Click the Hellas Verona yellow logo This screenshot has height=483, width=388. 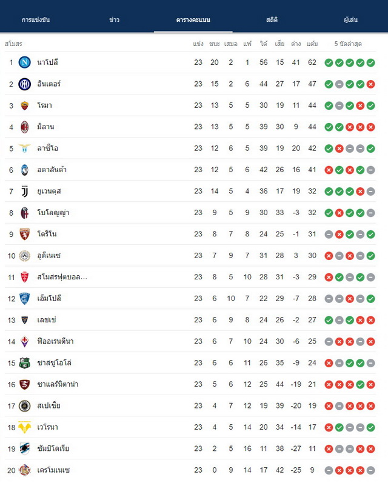(25, 427)
